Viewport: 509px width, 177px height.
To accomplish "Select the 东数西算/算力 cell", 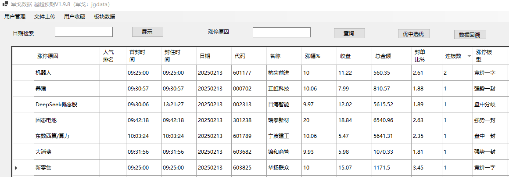I will [x=67, y=136].
